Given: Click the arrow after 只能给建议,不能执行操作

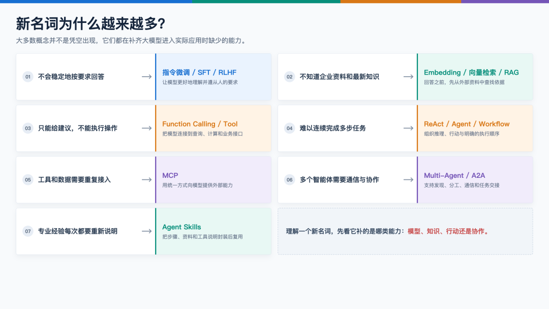Looking at the screenshot, I should pos(147,128).
